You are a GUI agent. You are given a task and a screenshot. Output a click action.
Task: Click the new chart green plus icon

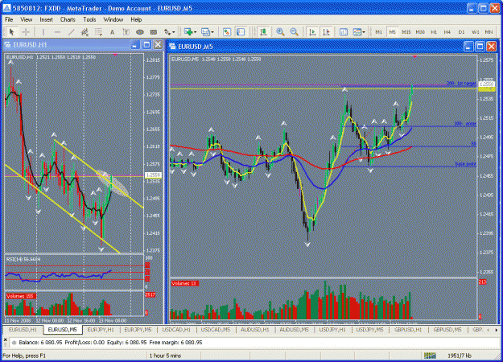pyautogui.click(x=188, y=32)
